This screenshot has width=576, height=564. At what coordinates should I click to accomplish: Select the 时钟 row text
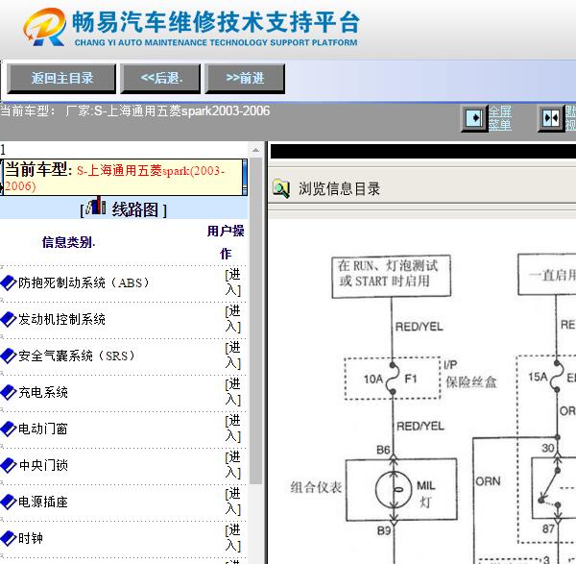point(31,538)
